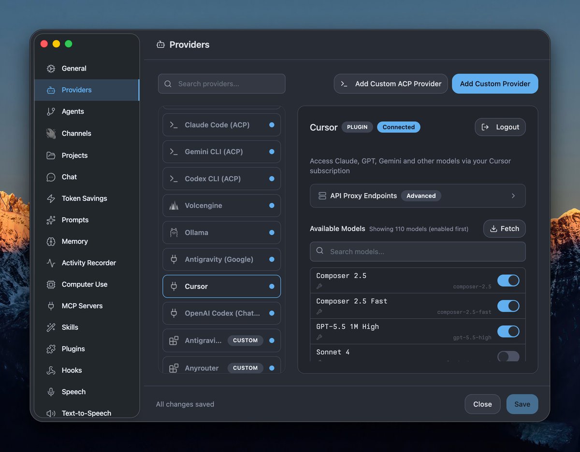This screenshot has width=580, height=452.
Task: Expand the API Proxy Endpoints chevron
Action: coord(513,196)
